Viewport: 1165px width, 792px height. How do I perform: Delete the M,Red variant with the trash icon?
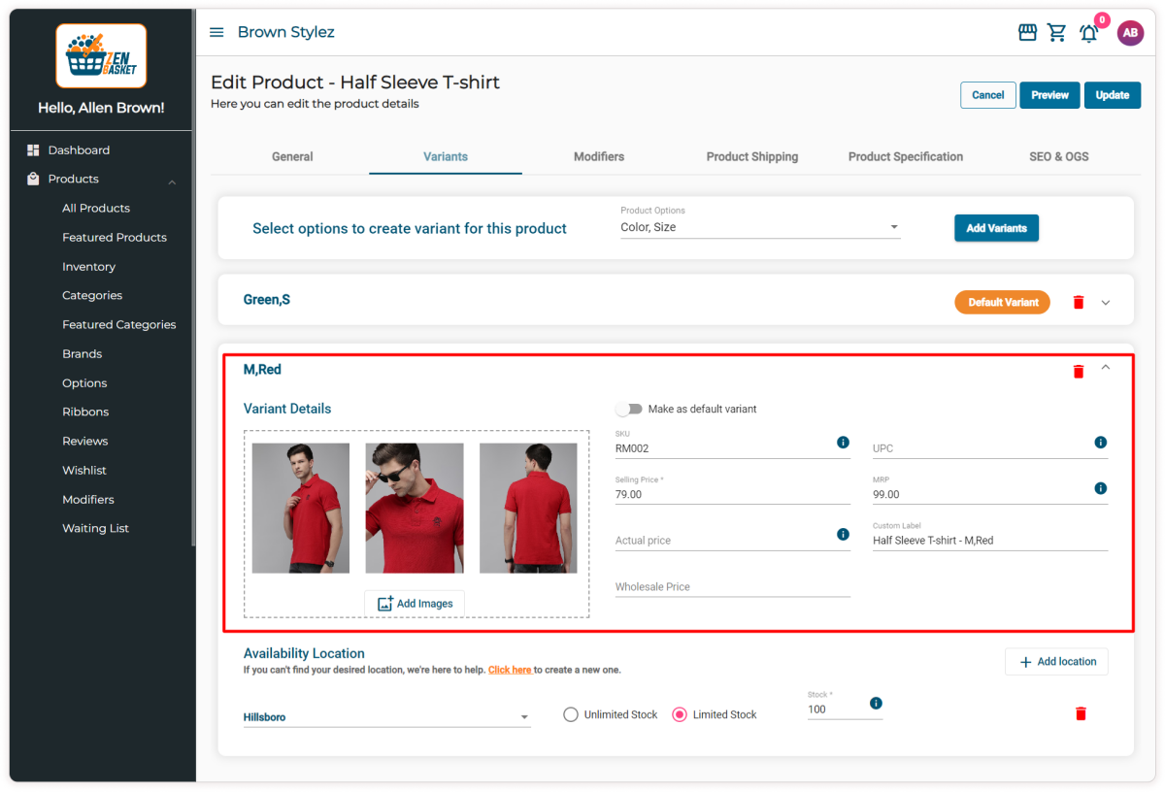coord(1078,370)
